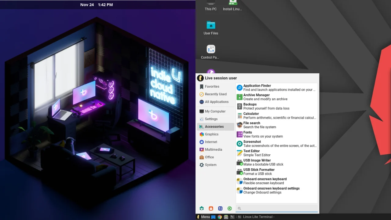391x220 pixels.
Task: Click the Menu button on taskbar
Action: 203,217
